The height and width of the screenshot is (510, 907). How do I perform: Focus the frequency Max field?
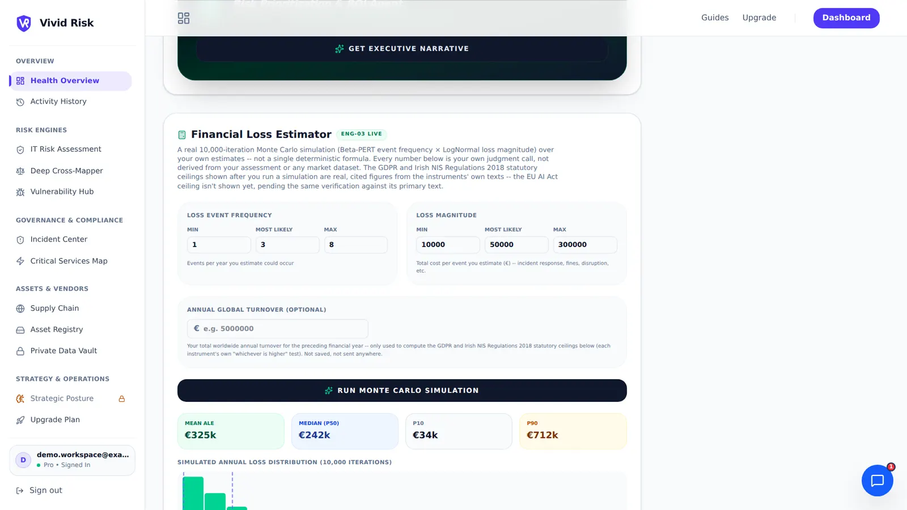pyautogui.click(x=356, y=245)
